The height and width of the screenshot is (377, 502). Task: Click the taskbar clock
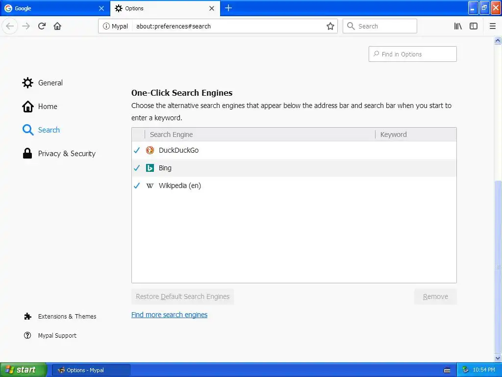(x=484, y=370)
